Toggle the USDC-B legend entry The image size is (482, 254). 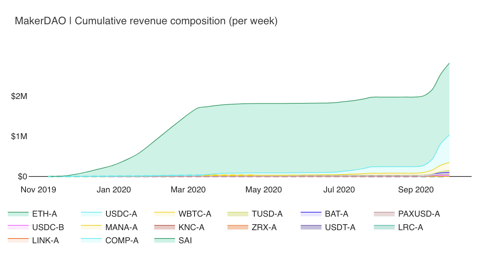36,227
